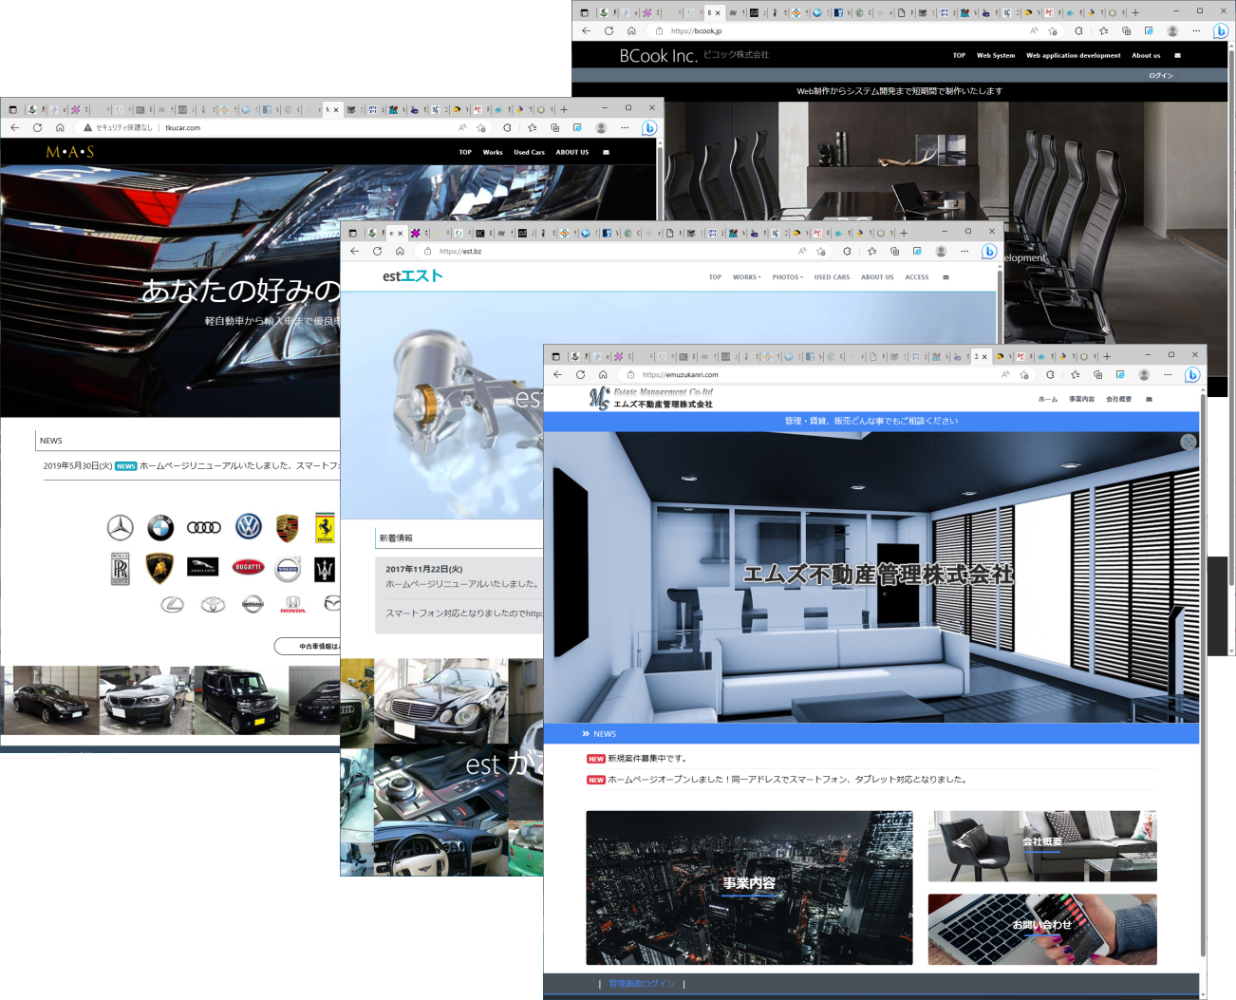Image resolution: width=1236 pixels, height=1000 pixels.
Task: Click the Mercedes-Benz logo on M.A.S page
Action: coord(120,527)
